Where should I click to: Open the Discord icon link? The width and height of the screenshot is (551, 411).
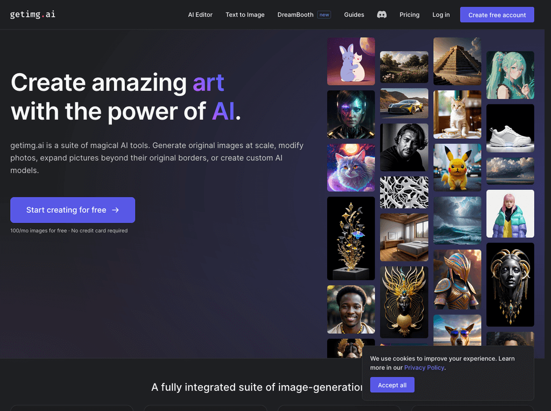coord(382,15)
